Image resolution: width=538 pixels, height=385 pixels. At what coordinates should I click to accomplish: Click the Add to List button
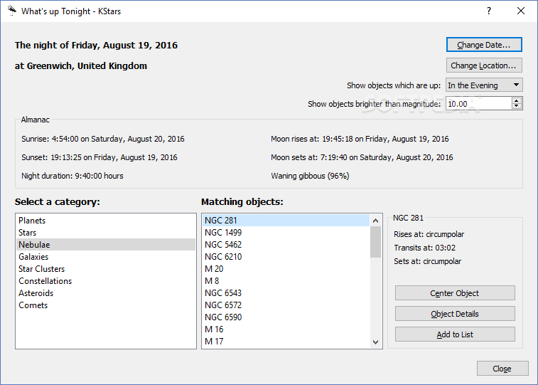point(455,334)
